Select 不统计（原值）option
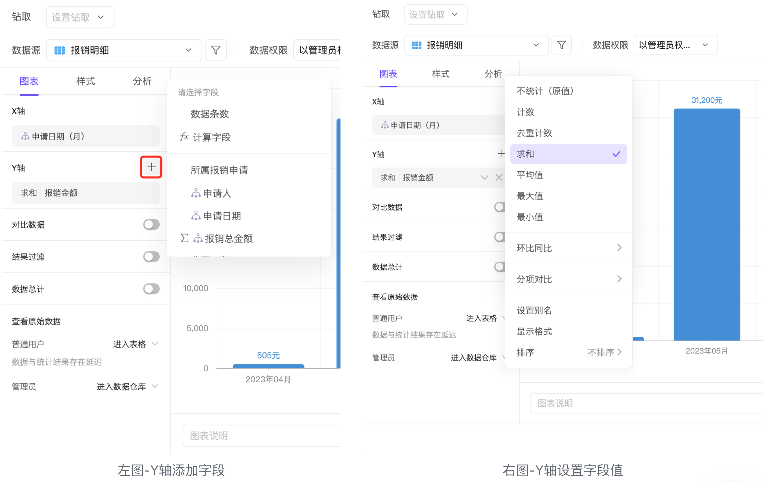Viewport: 769px width, 482px height. pyautogui.click(x=568, y=91)
